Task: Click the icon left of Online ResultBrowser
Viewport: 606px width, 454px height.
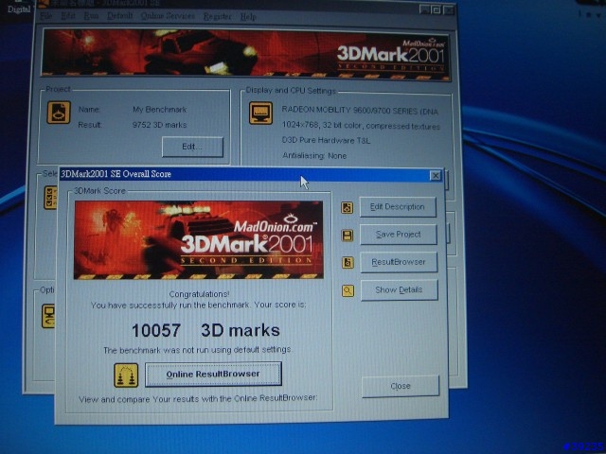Action: tap(126, 375)
